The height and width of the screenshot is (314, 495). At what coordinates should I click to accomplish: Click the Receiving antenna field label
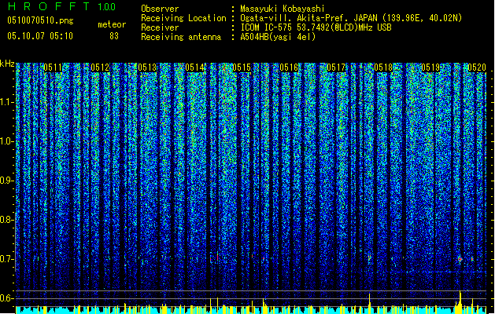coord(181,37)
